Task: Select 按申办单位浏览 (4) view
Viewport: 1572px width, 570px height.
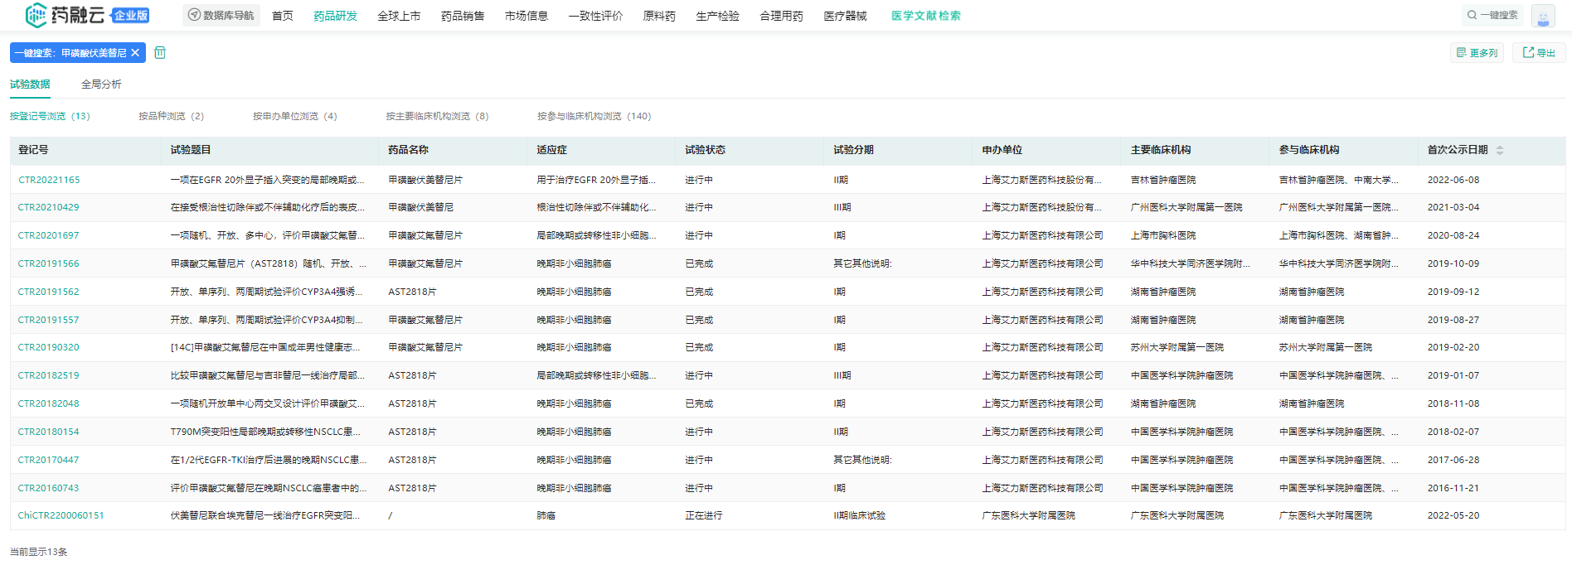Action: [294, 116]
